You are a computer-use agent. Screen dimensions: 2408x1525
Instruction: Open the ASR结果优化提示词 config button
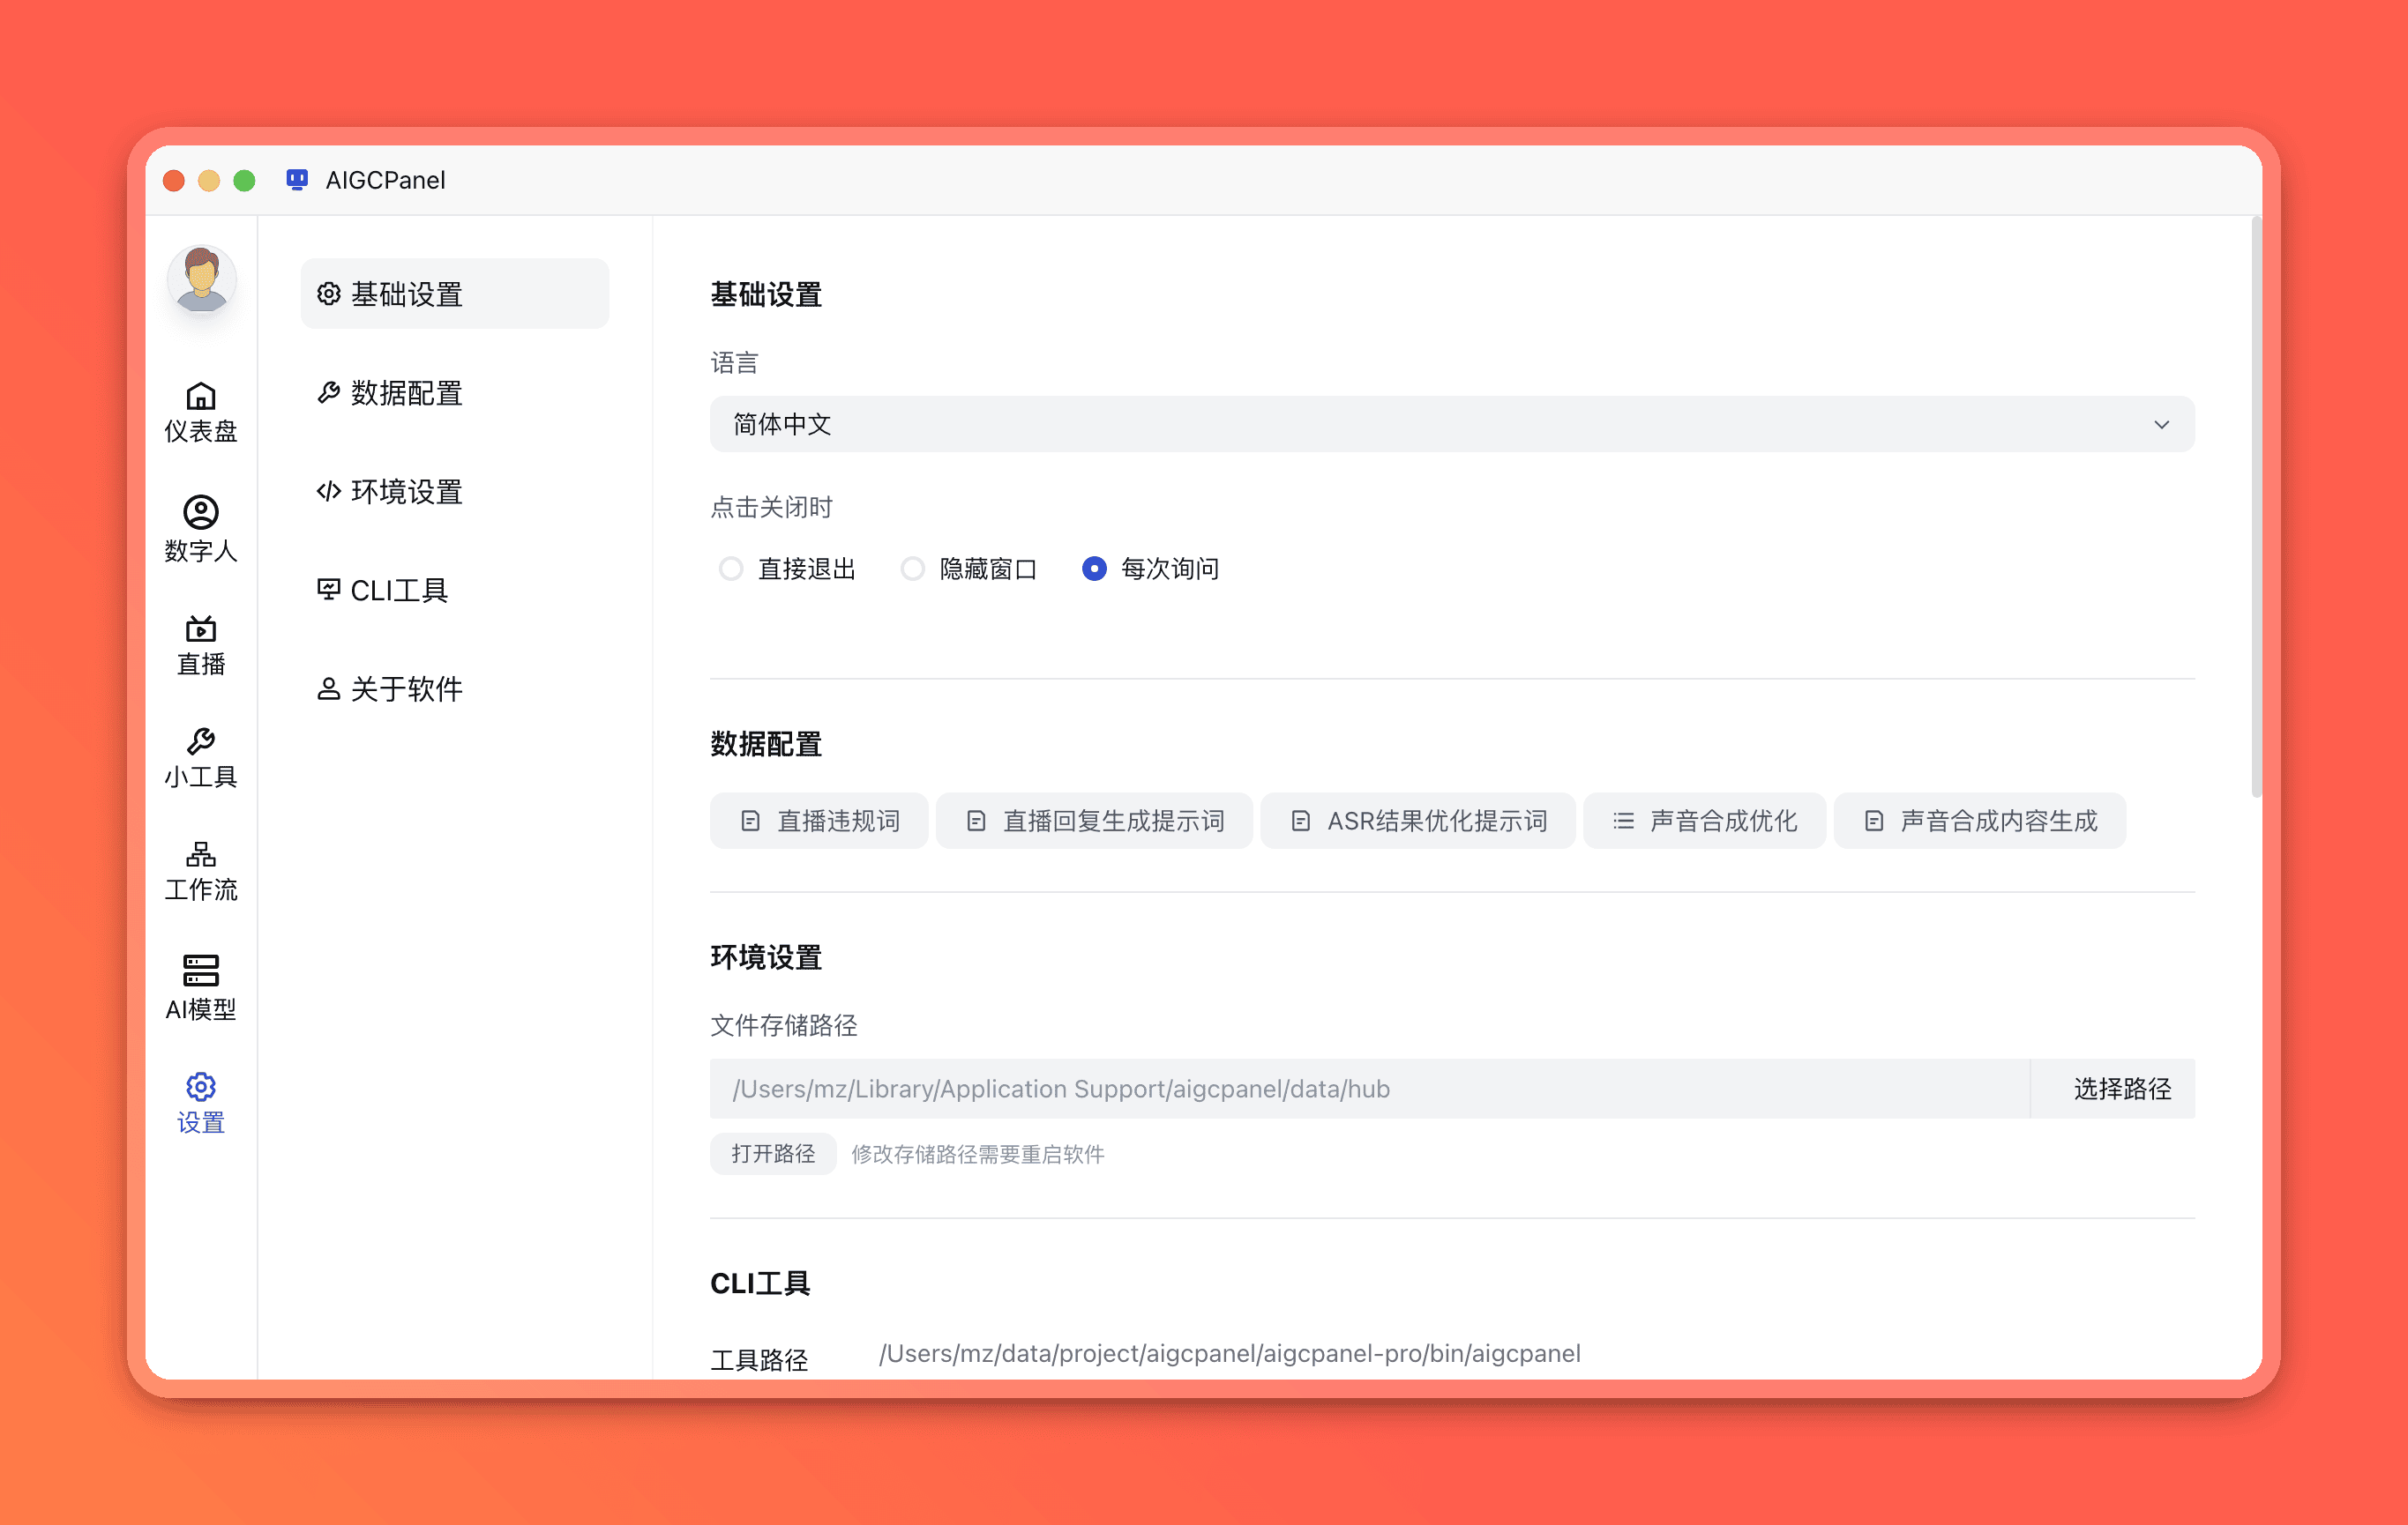pyautogui.click(x=1418, y=821)
